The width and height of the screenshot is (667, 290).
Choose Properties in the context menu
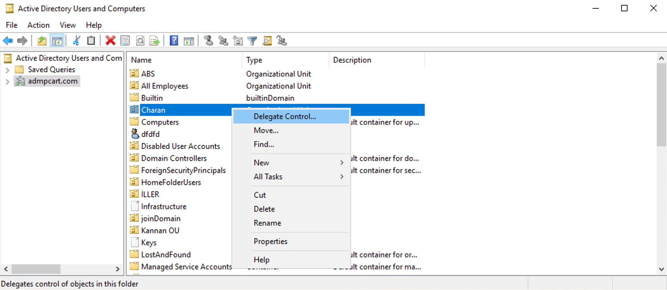click(271, 241)
